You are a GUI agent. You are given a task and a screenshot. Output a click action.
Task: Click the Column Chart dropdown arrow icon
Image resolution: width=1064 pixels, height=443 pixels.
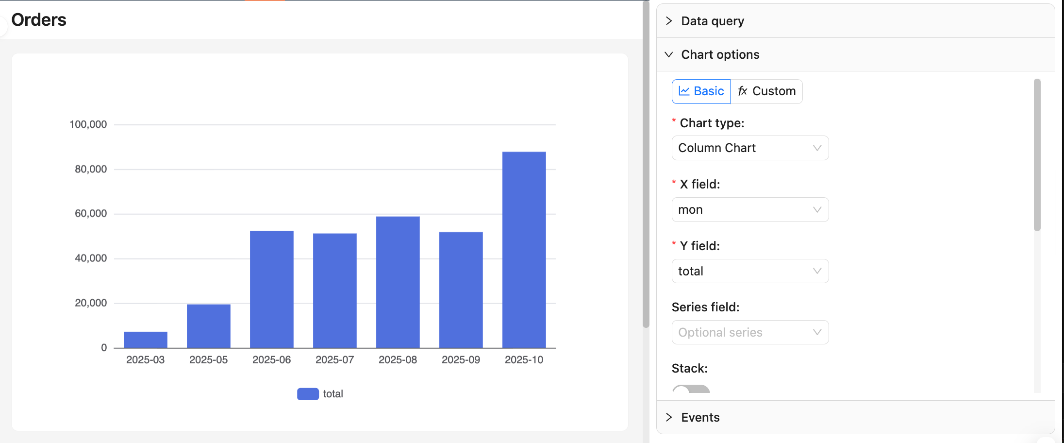(x=817, y=148)
